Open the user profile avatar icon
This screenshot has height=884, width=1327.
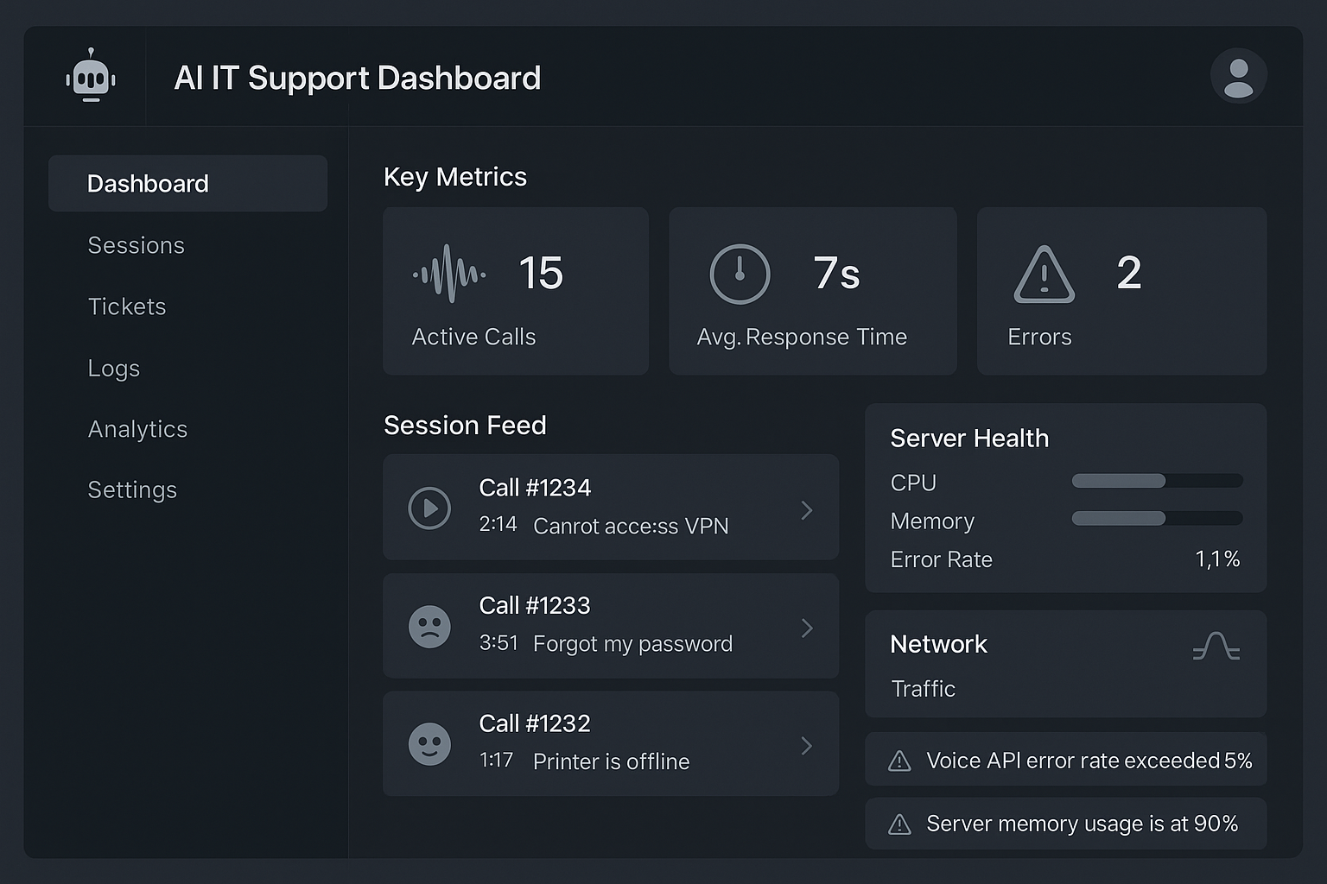(x=1239, y=76)
